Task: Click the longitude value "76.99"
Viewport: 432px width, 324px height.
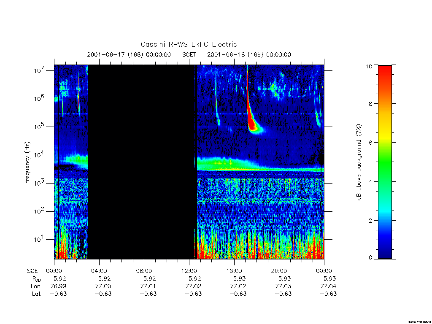Action: pos(58,286)
